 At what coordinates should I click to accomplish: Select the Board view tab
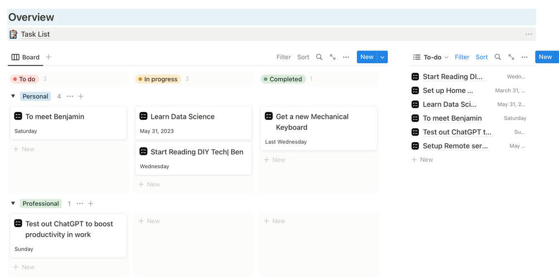26,57
